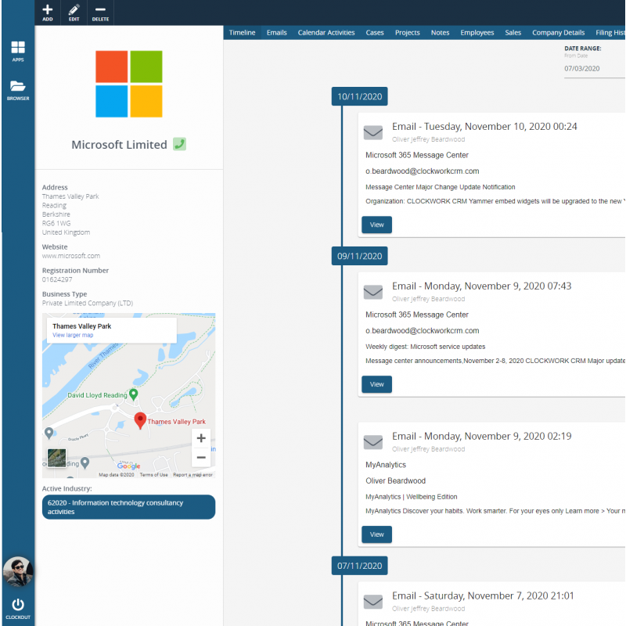The image size is (626, 626).
Task: Click email title Monday, November 9, 2020 07:43
Action: [x=481, y=286]
